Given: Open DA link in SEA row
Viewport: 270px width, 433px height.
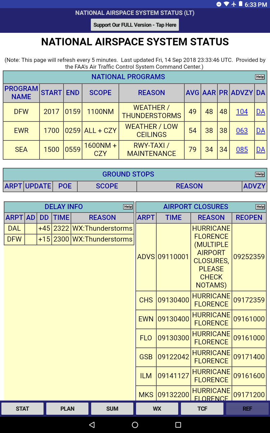Looking at the screenshot, I should pos(261,150).
